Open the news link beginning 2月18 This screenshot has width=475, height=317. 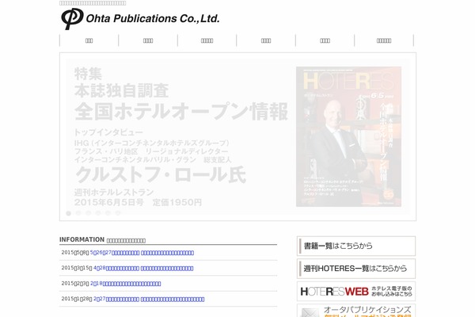point(125,284)
